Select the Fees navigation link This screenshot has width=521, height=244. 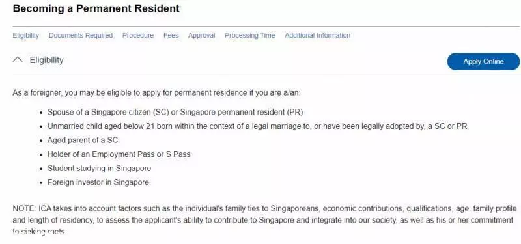[171, 36]
